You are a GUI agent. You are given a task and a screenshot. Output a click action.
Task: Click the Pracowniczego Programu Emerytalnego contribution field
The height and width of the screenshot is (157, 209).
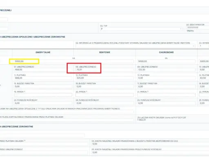tap(67, 112)
